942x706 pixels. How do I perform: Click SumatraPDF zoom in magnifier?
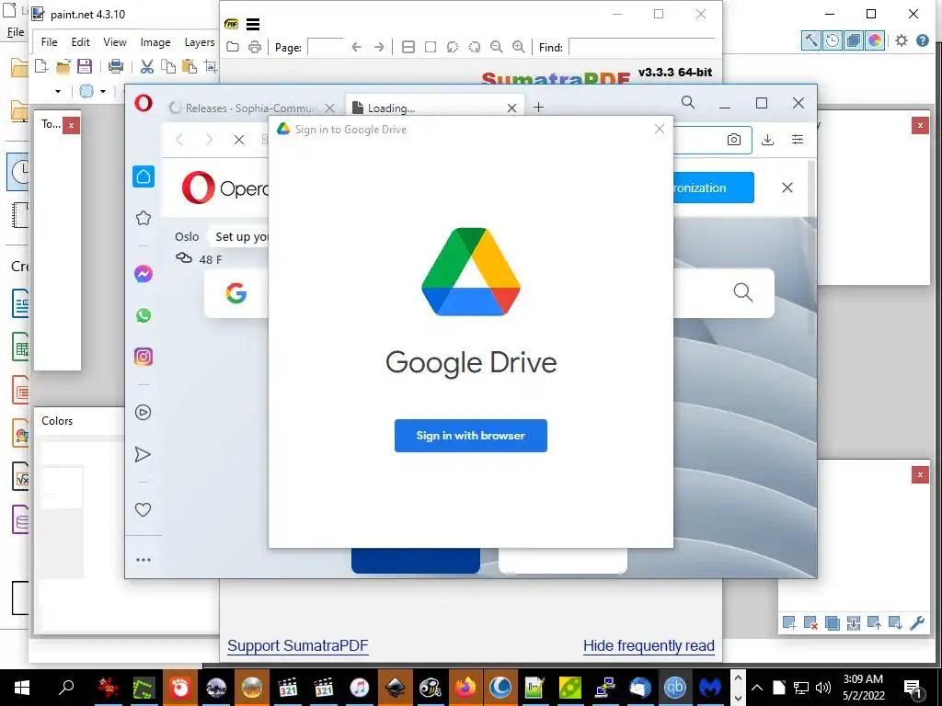pyautogui.click(x=519, y=47)
